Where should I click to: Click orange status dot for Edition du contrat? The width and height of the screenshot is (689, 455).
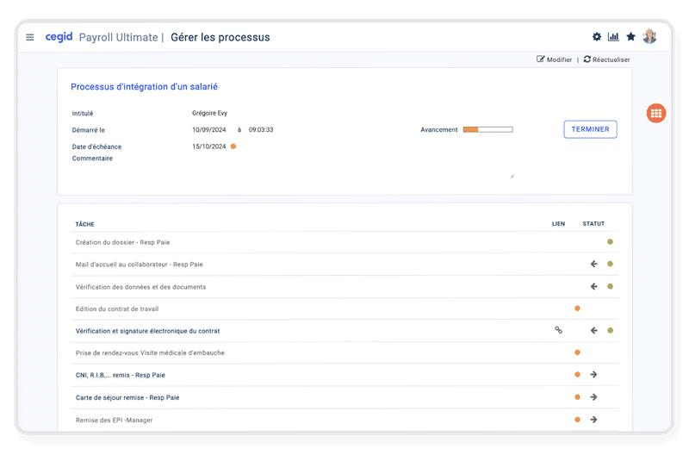577,308
